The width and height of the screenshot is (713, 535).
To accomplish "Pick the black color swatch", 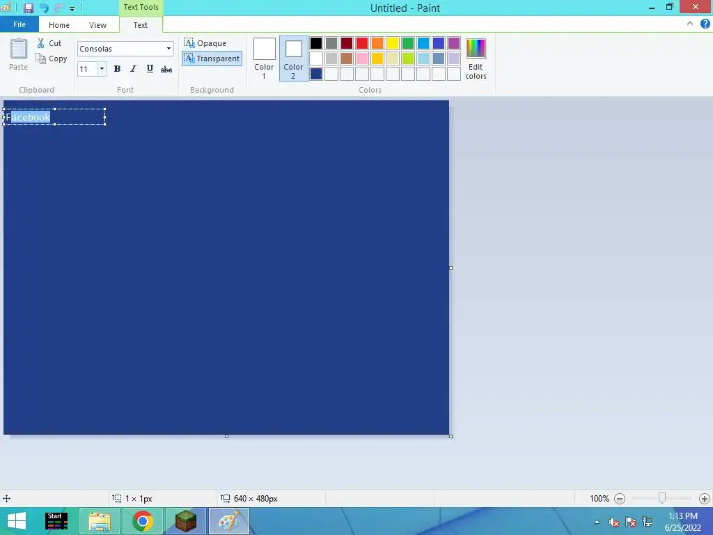I will [x=316, y=43].
